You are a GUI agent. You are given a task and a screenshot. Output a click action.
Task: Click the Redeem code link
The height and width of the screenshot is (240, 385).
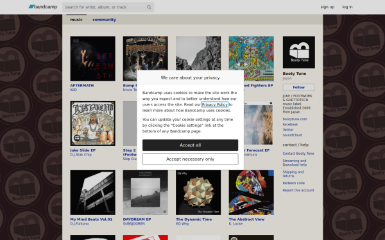tap(293, 183)
